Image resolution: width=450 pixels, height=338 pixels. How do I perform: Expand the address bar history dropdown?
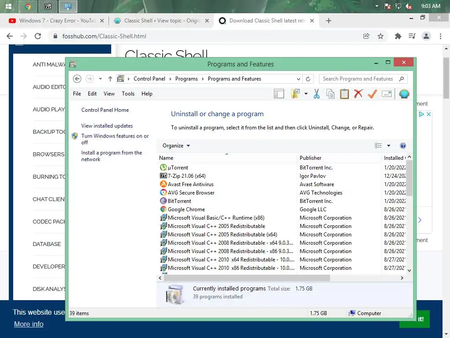(298, 79)
